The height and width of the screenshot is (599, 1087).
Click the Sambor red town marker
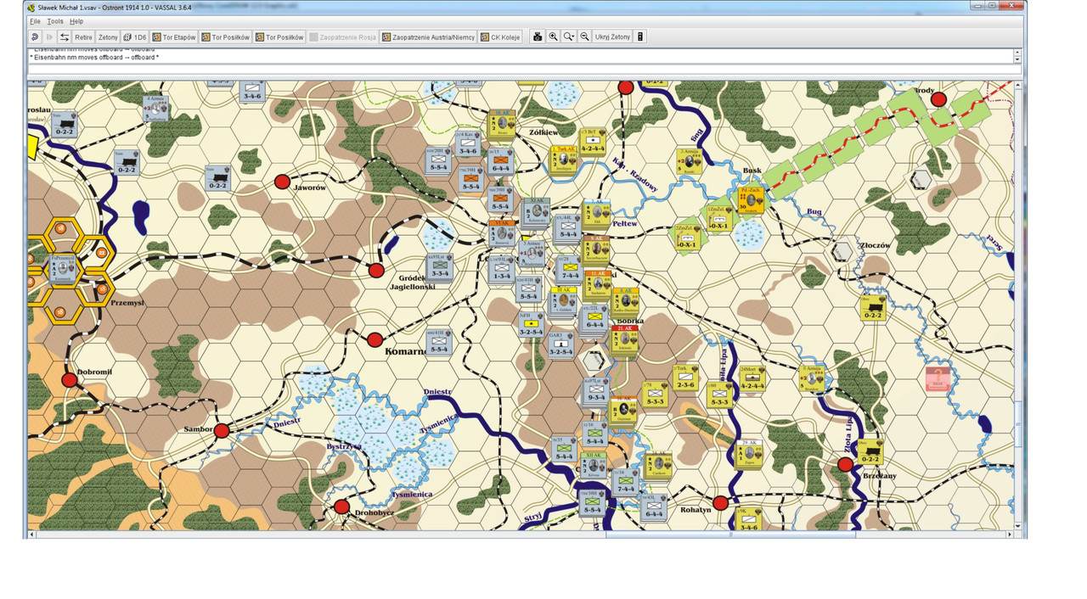coord(222,430)
